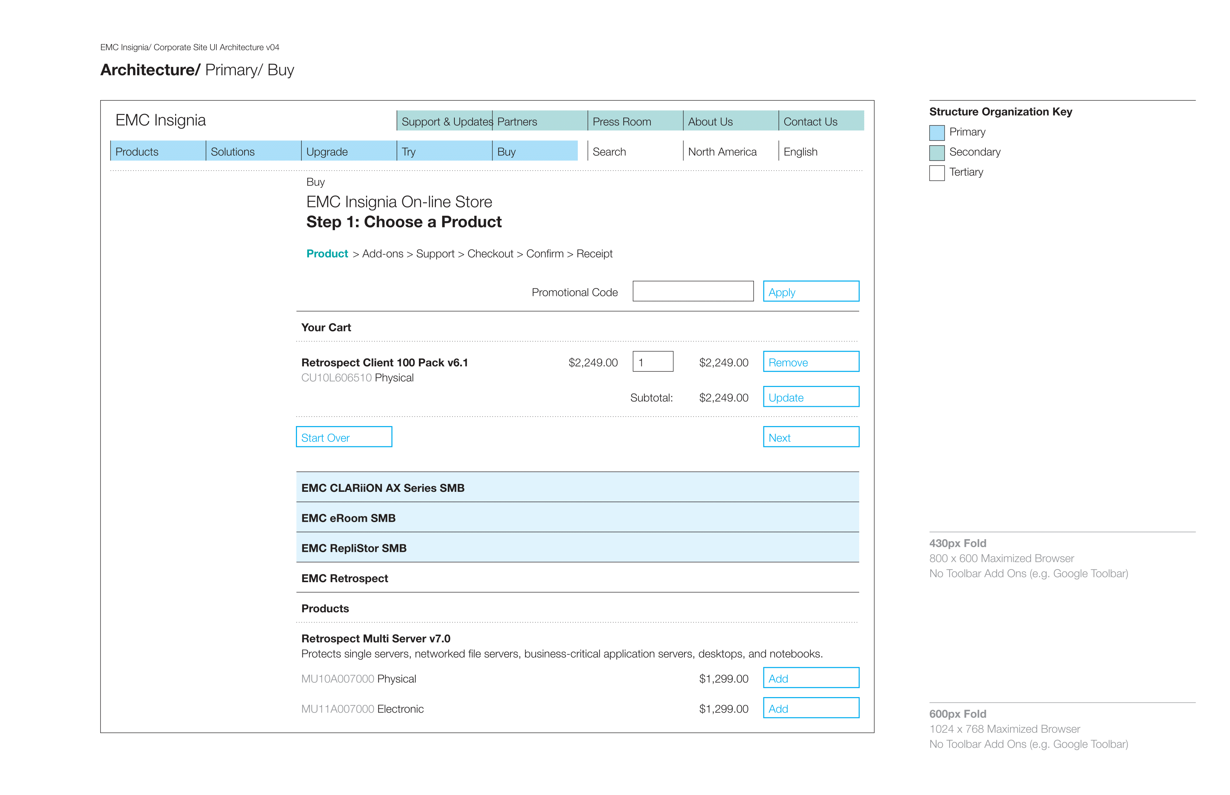Click the EMC Insignia logo text

(x=160, y=120)
